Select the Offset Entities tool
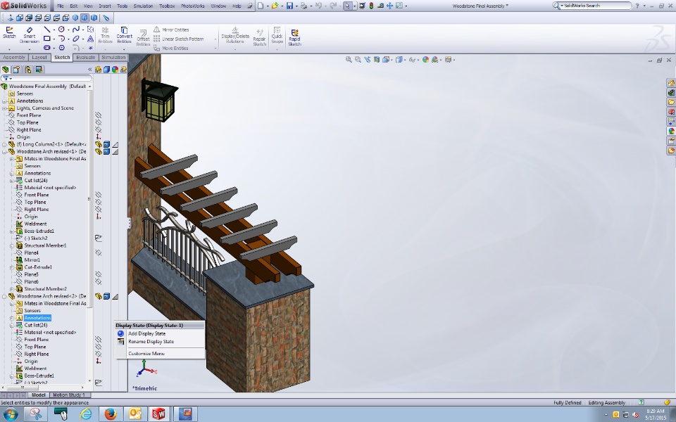 pyautogui.click(x=143, y=37)
